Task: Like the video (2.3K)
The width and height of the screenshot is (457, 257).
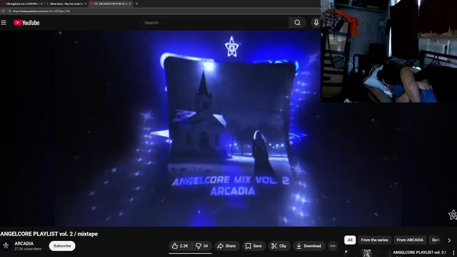Action: (x=180, y=246)
